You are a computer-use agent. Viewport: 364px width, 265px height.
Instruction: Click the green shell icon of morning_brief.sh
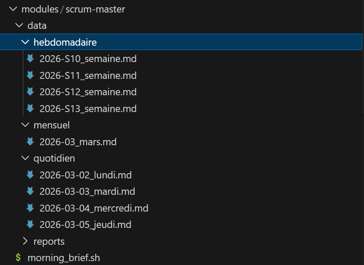[x=18, y=258]
